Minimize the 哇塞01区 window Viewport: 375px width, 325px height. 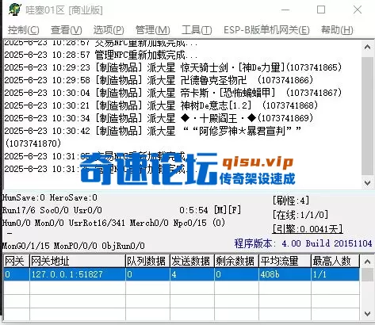[x=285, y=10]
